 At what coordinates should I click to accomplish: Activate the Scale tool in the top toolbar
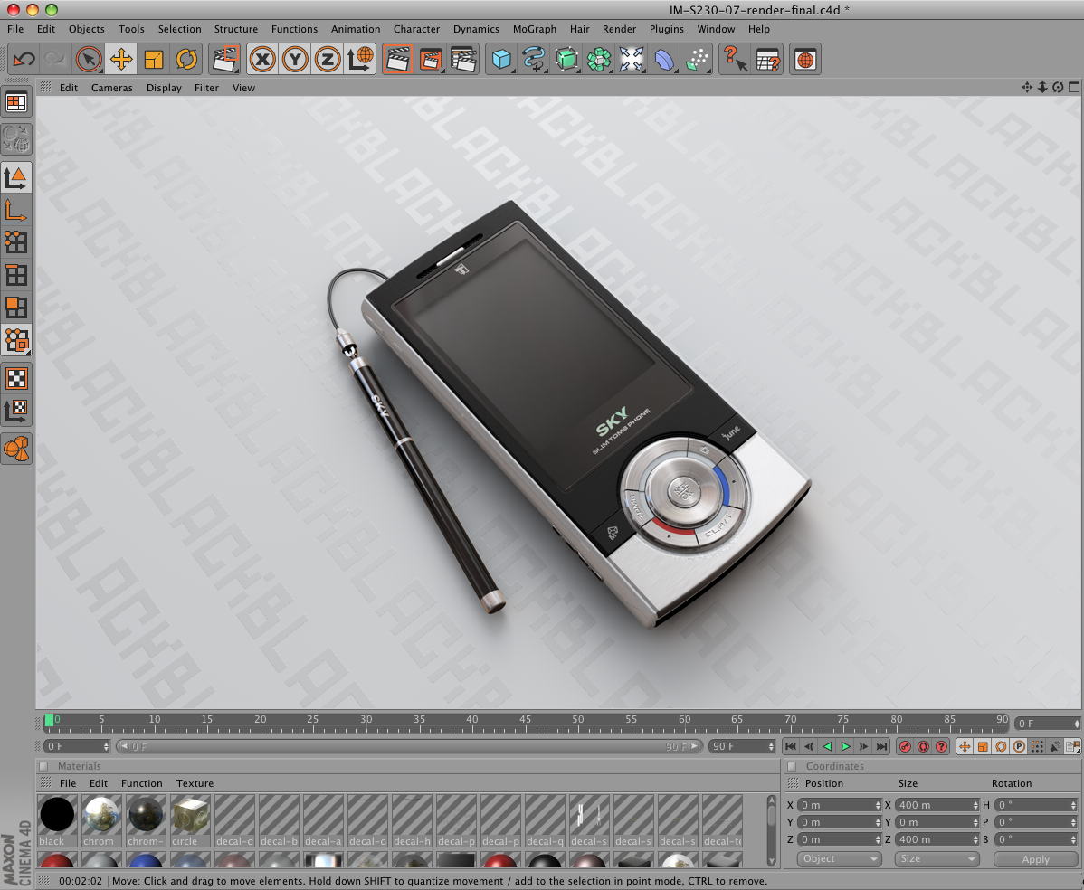(154, 60)
